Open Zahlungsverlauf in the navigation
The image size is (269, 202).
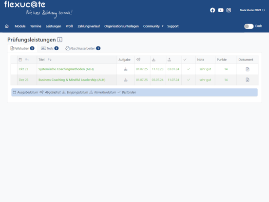89,26
